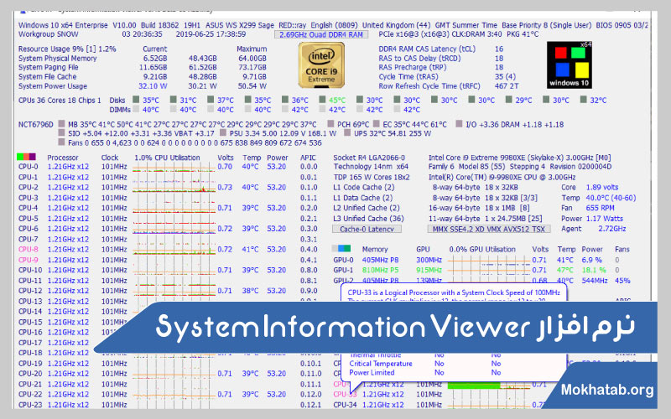Click the CPU-0 processor label

(29, 167)
